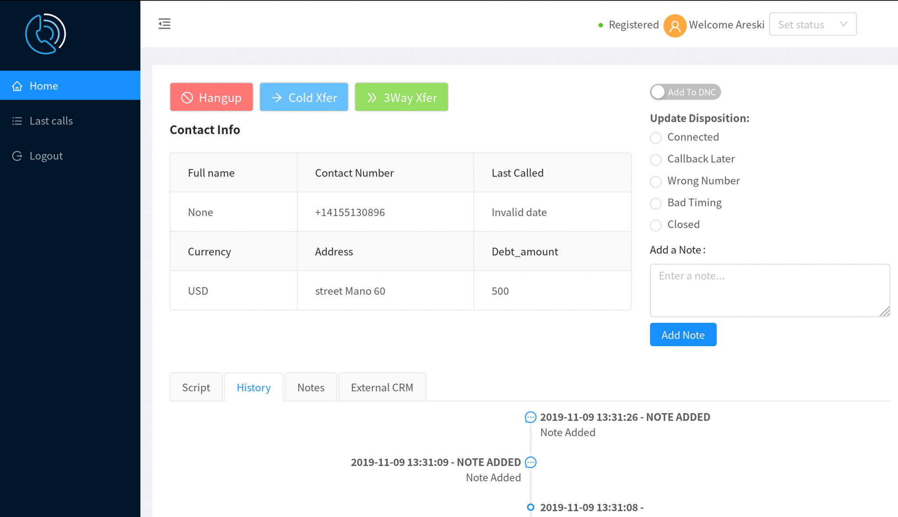
Task: Click the Cold Xfer transfer icon
Action: click(277, 97)
